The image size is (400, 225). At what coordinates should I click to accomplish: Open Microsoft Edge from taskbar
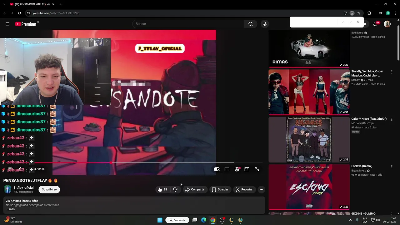pos(204,220)
